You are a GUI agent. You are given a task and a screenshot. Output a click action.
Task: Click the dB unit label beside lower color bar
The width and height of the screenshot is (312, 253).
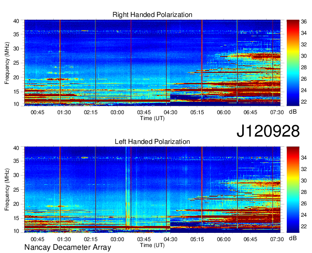(x=293, y=238)
